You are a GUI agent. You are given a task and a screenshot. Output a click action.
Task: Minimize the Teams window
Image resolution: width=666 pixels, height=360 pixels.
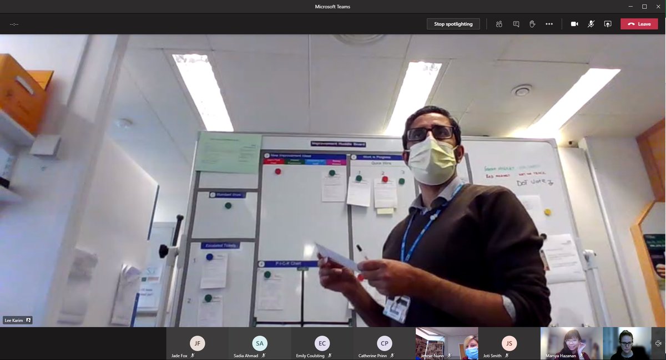click(629, 7)
